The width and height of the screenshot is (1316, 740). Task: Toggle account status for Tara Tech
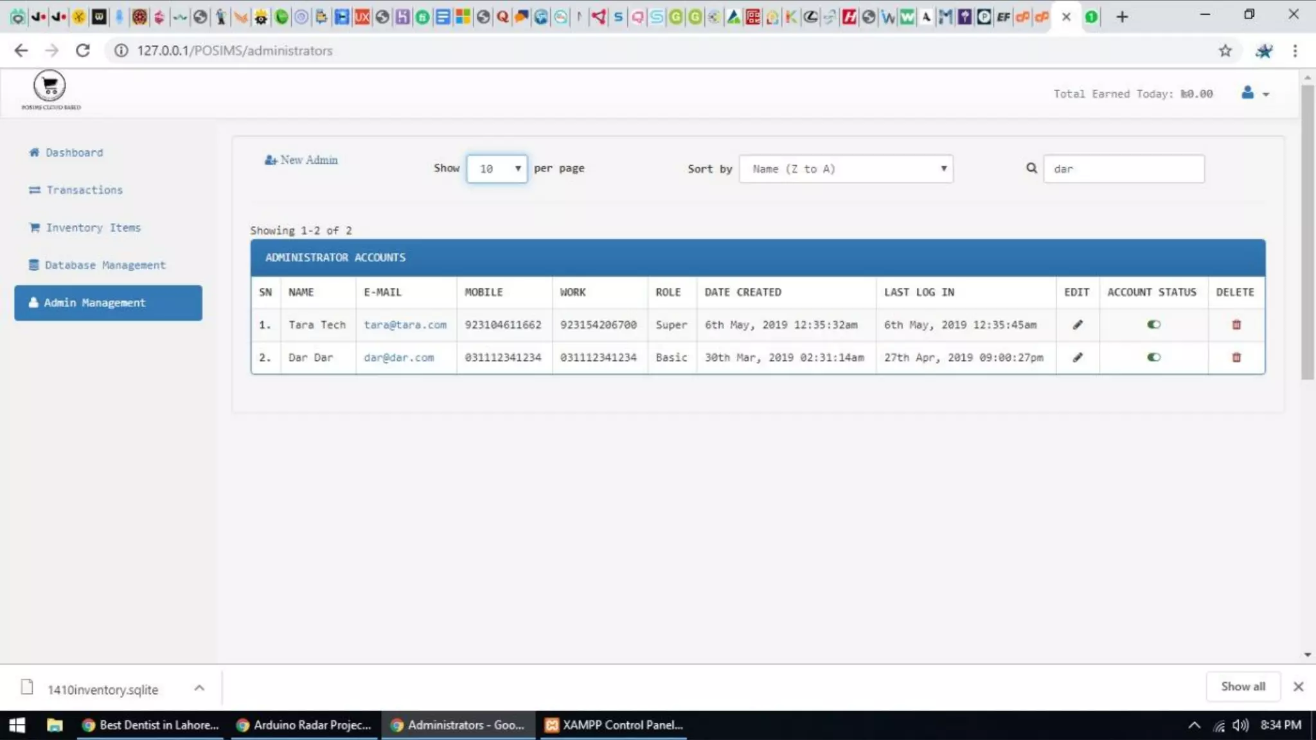pos(1154,324)
